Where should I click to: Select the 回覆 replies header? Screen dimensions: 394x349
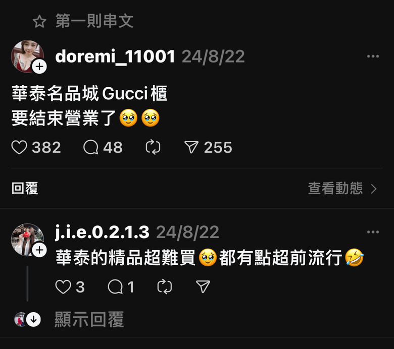(25, 189)
